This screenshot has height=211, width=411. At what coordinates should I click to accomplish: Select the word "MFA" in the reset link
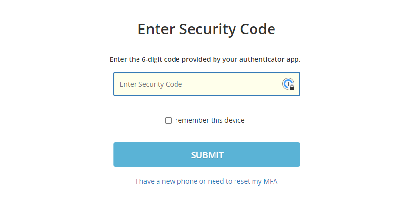271,181
